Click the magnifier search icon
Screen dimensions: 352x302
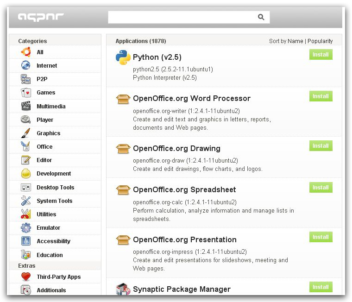pyautogui.click(x=261, y=17)
